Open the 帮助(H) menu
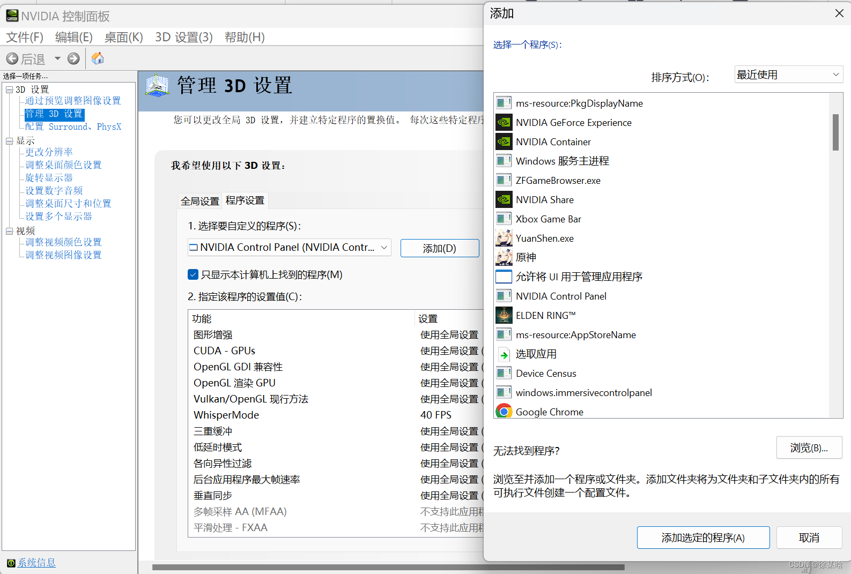 245,37
